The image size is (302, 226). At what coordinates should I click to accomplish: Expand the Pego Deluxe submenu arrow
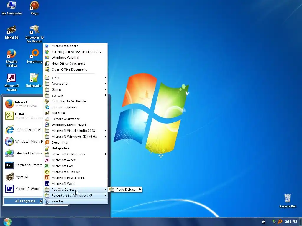point(140,190)
